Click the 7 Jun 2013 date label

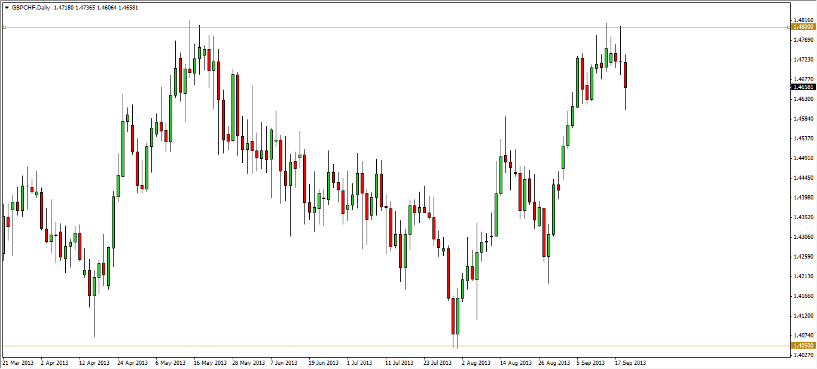(x=284, y=362)
